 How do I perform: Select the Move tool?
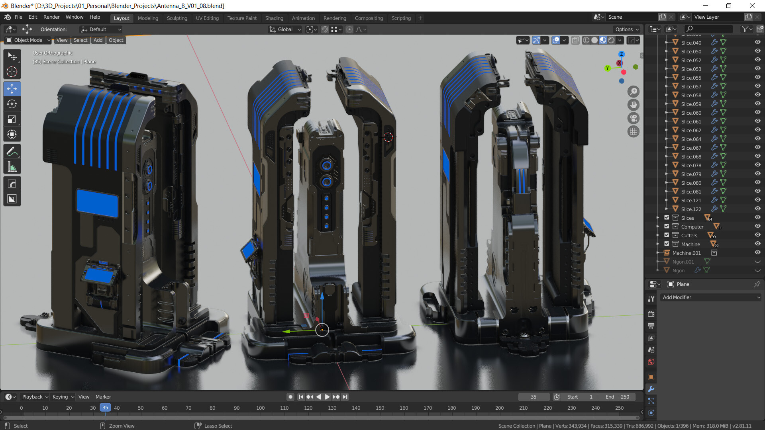pyautogui.click(x=12, y=88)
